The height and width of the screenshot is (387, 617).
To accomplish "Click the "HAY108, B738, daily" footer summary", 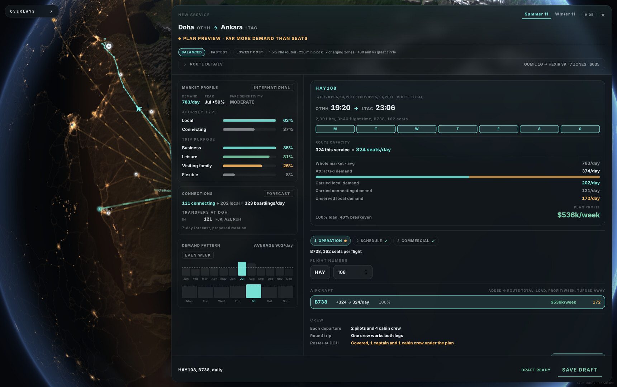I will pos(200,370).
